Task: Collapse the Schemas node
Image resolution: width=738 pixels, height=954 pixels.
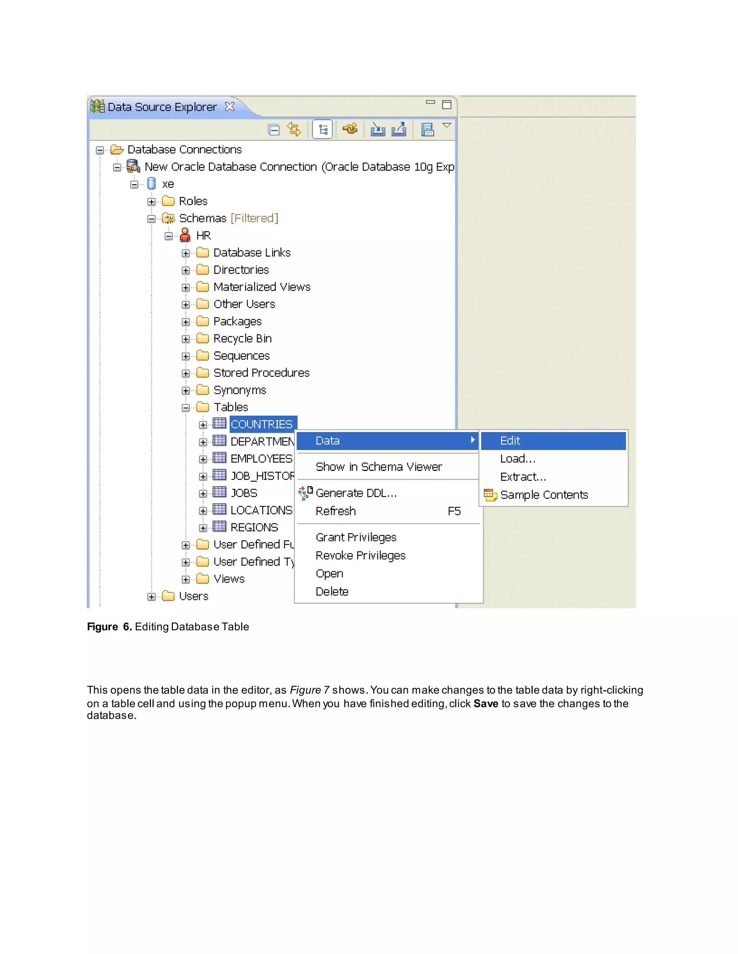Action: tap(151, 219)
